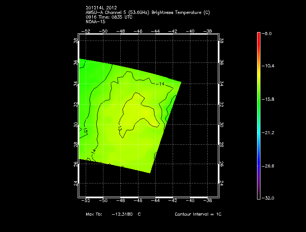Click the green section of the color bar

(258, 99)
